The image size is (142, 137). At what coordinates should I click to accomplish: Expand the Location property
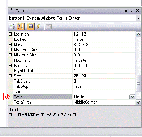pos(10,34)
